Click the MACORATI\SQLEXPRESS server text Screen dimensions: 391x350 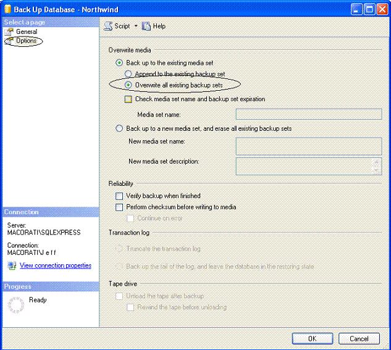click(x=44, y=233)
